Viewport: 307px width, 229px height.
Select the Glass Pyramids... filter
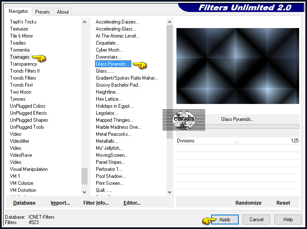pyautogui.click(x=113, y=64)
